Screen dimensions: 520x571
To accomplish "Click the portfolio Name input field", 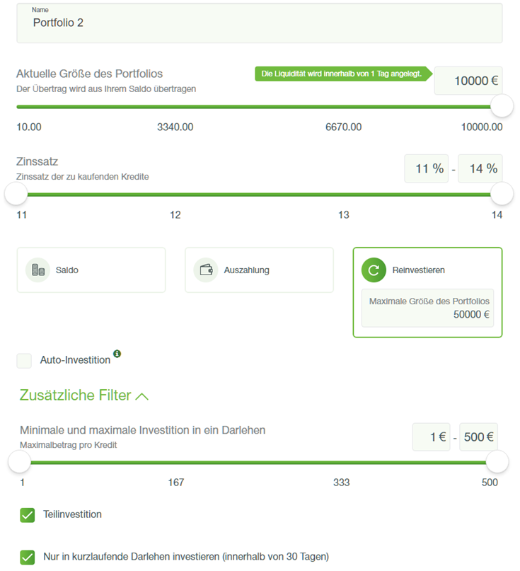I will [259, 23].
